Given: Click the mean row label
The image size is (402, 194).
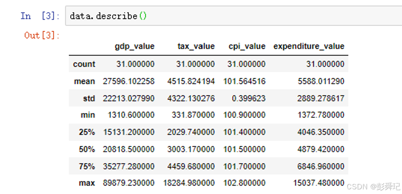Looking at the screenshot, I should (84, 81).
